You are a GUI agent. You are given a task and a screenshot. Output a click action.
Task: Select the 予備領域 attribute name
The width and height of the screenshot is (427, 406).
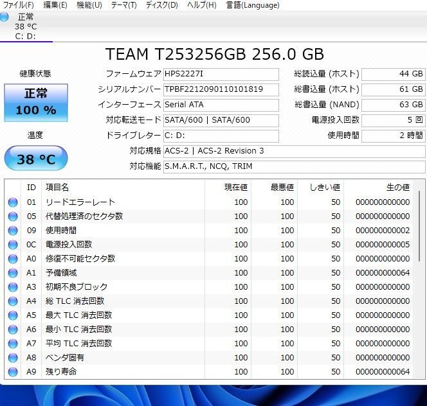(61, 273)
